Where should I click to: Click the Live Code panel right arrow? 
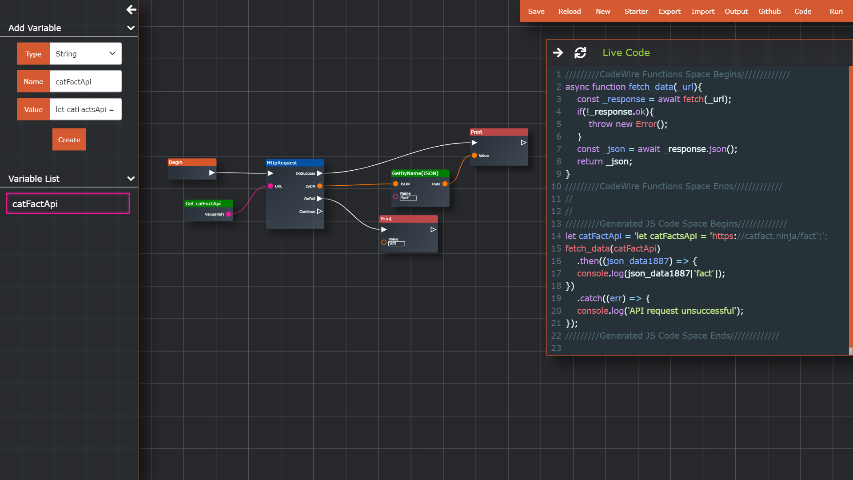(558, 53)
